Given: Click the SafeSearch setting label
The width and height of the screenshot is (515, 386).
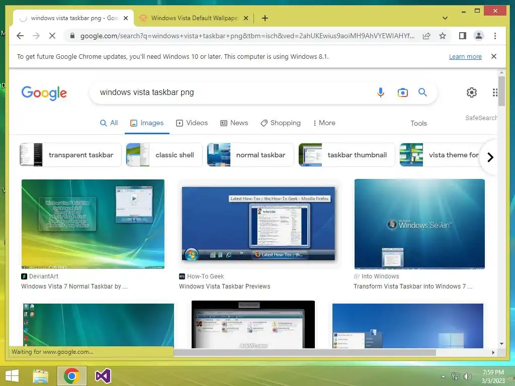Looking at the screenshot, I should pos(481,118).
